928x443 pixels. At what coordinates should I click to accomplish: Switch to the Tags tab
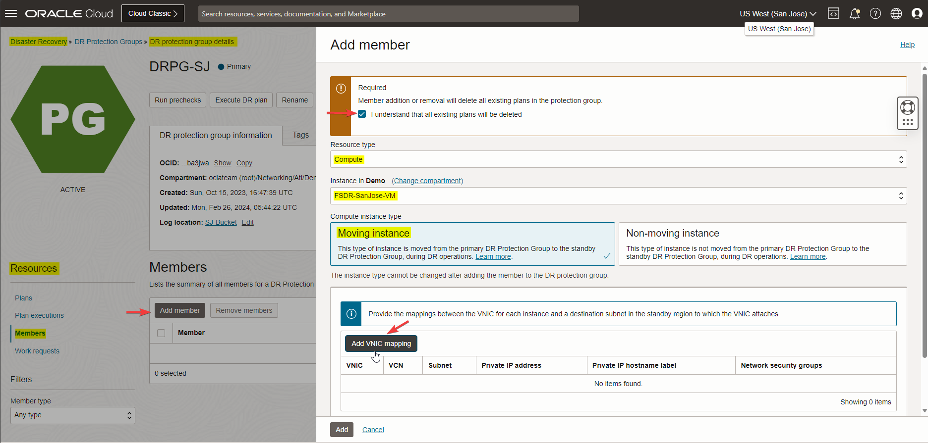coord(300,135)
